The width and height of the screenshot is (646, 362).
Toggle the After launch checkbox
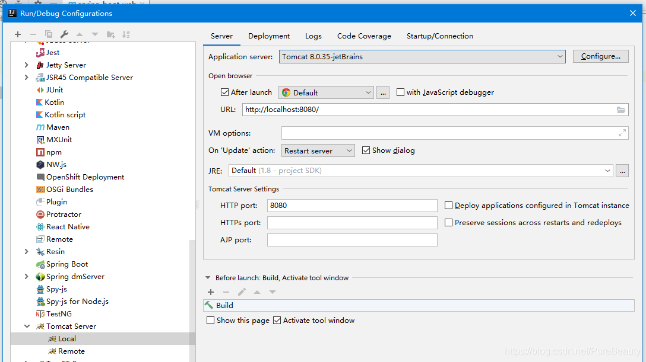[224, 92]
